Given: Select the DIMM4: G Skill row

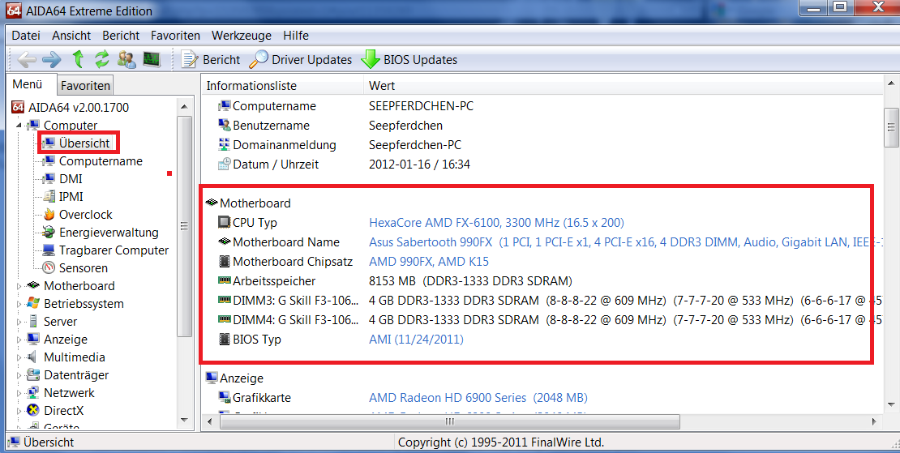Looking at the screenshot, I should pyautogui.click(x=542, y=320).
